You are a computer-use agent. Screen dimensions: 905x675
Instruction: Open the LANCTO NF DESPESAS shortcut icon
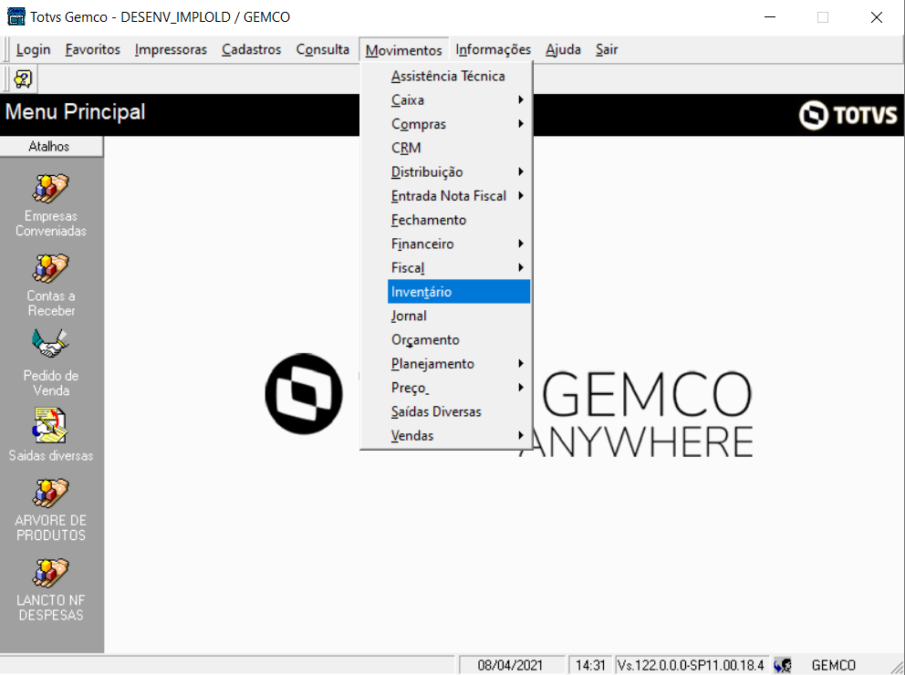point(51,574)
